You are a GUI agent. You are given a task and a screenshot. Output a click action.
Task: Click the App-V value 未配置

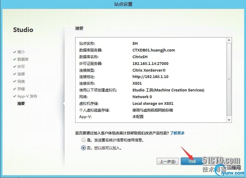(x=138, y=116)
